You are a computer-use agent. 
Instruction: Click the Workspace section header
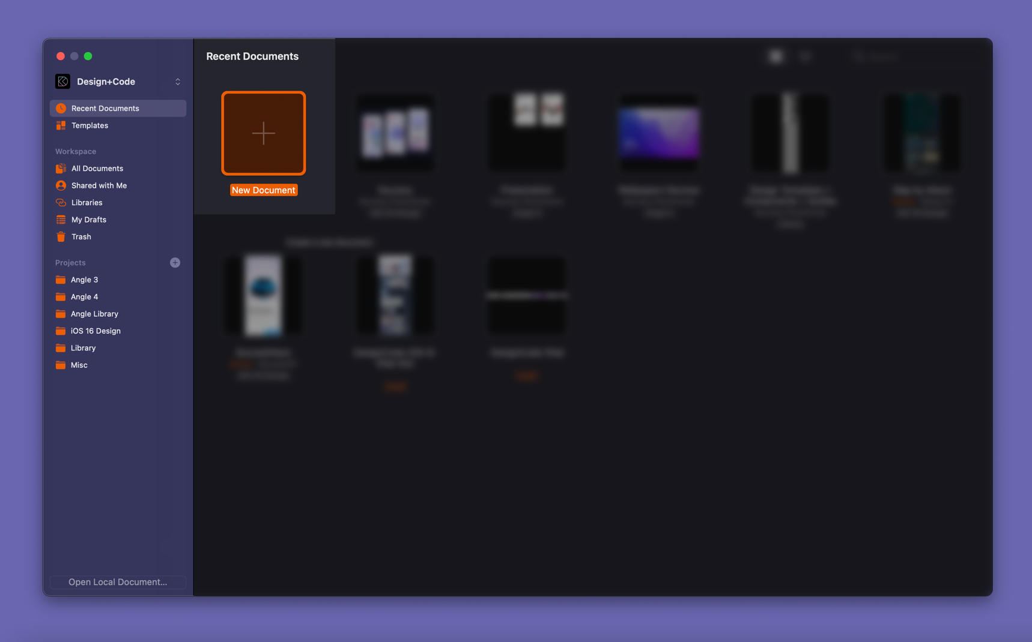click(76, 152)
